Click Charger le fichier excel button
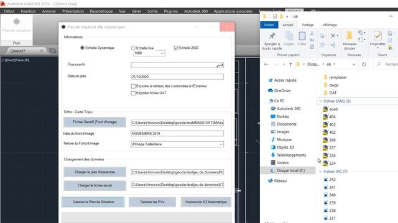398x223 pixels. [95, 186]
